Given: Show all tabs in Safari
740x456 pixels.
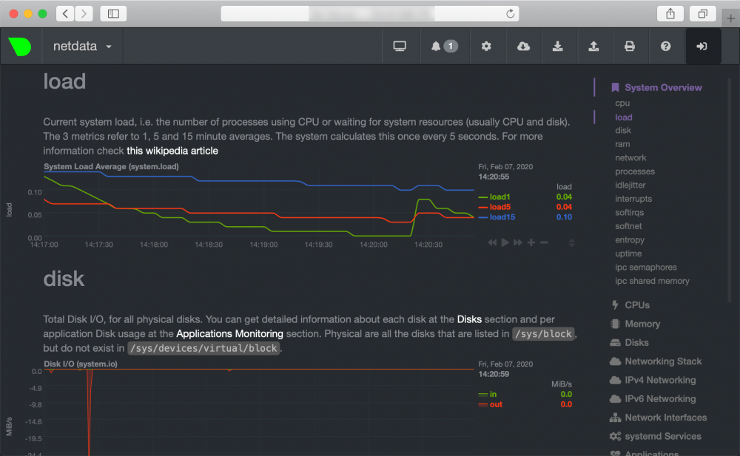Looking at the screenshot, I should coord(703,14).
